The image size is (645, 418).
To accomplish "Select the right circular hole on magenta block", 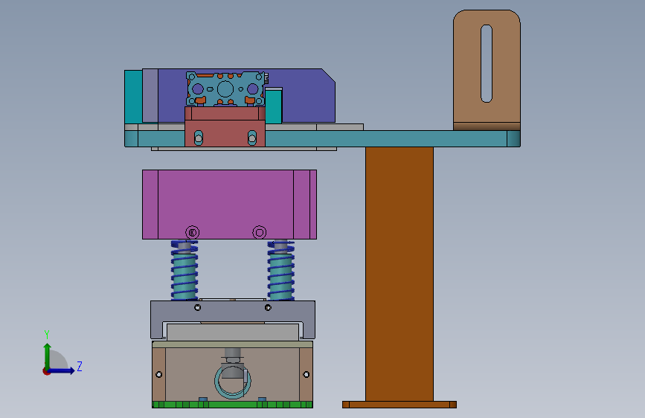I will pos(259,233).
